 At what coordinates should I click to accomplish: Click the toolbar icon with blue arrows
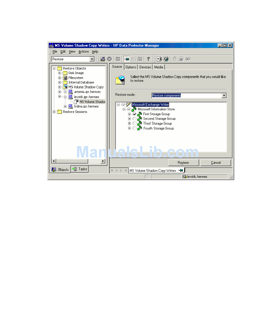coord(166,59)
